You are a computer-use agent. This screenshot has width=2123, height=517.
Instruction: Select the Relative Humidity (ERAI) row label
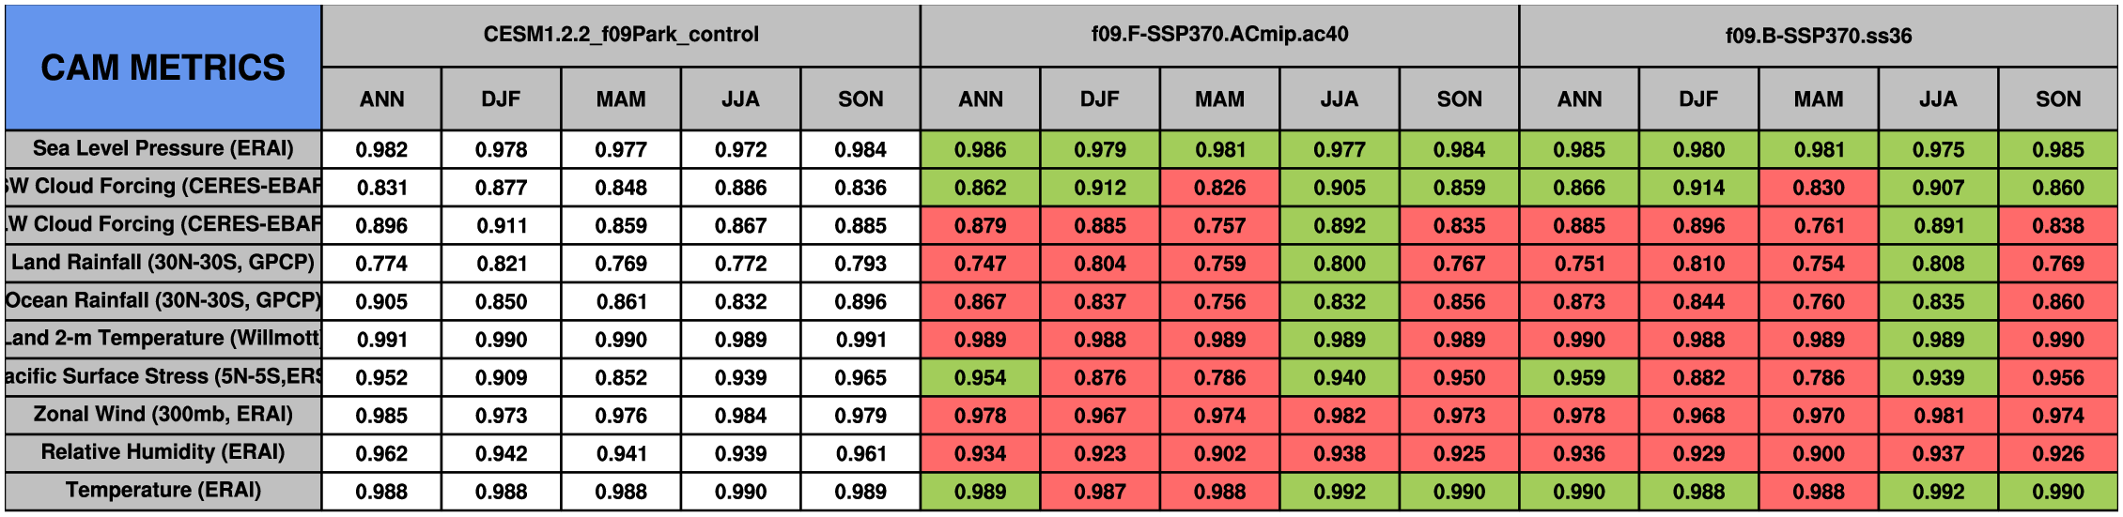click(163, 452)
